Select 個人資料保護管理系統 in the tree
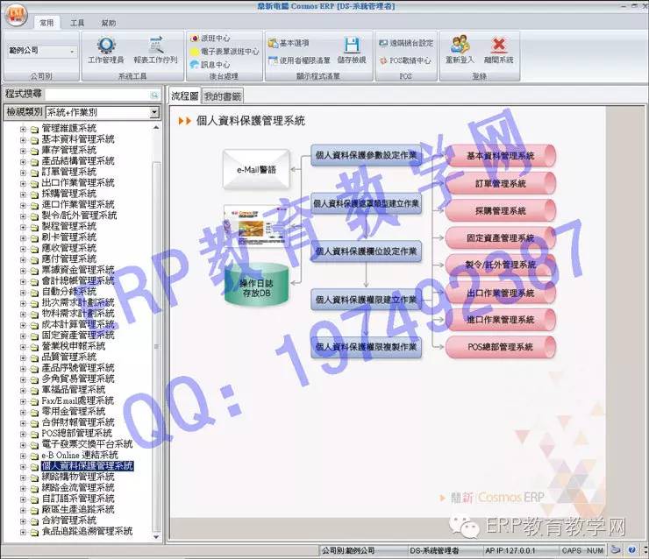649x559 pixels. pos(87,466)
